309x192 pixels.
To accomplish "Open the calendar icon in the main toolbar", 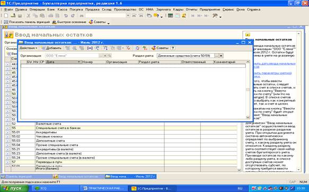I will click(x=178, y=15).
